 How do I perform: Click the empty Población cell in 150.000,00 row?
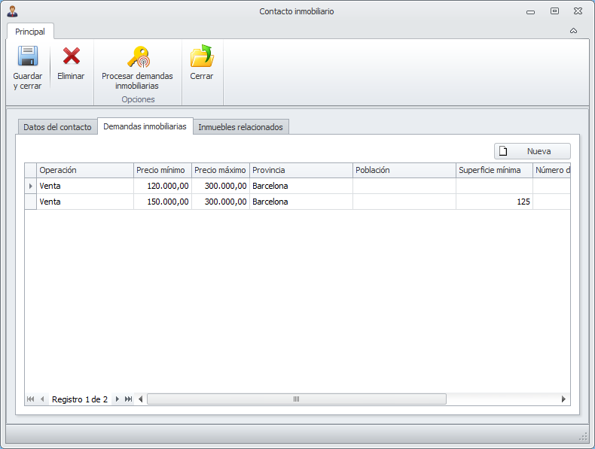404,202
